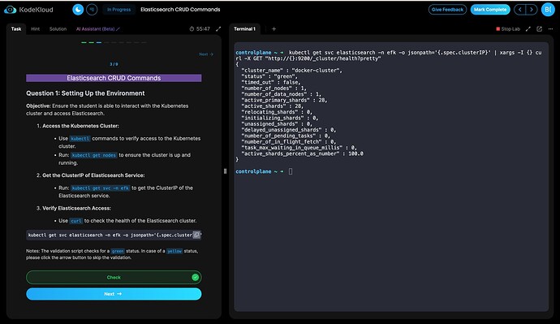
Task: Switch to the Solution tab
Action: pyautogui.click(x=58, y=29)
